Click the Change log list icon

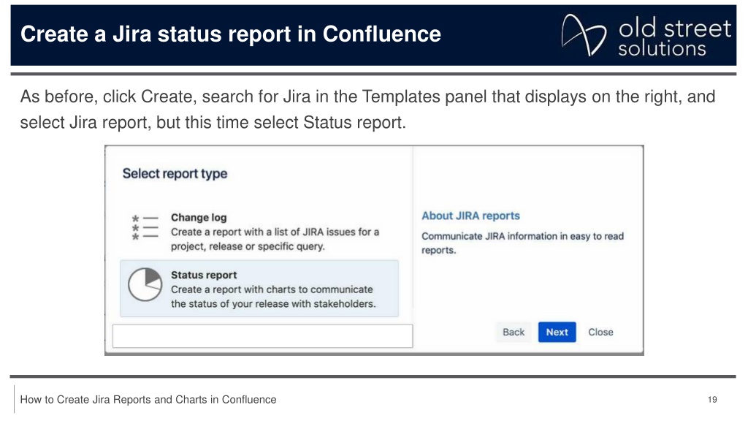click(x=145, y=228)
